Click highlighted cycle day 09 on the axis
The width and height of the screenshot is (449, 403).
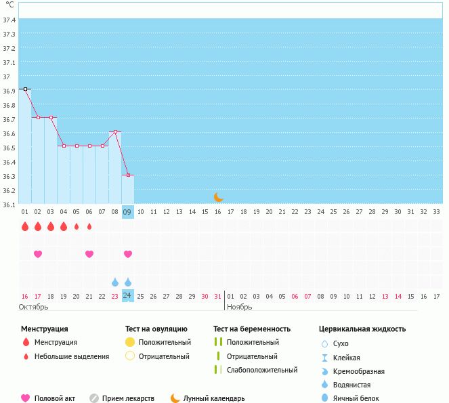tap(128, 212)
